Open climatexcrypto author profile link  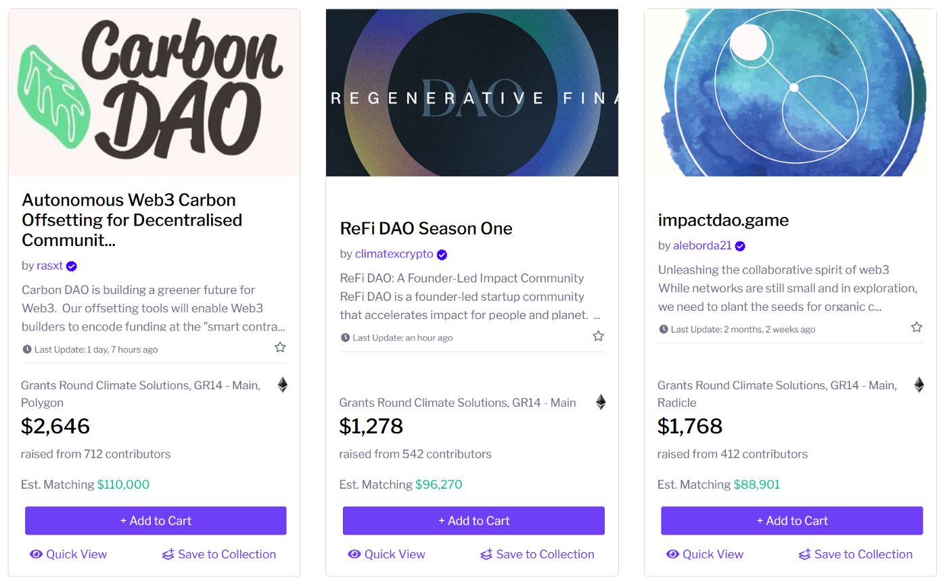click(394, 254)
